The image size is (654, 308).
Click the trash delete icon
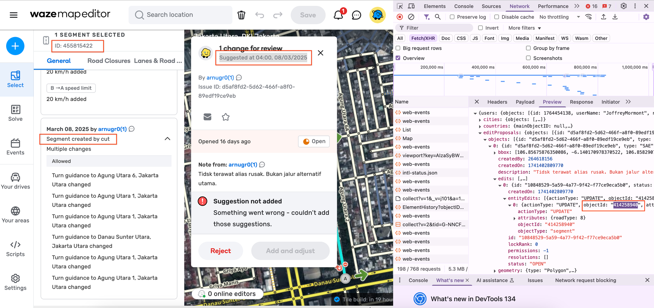click(x=241, y=15)
